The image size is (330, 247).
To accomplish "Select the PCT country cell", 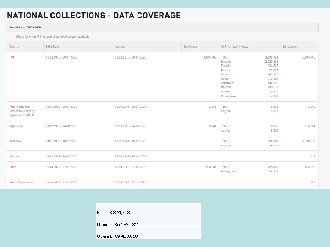I will pos(12,57).
